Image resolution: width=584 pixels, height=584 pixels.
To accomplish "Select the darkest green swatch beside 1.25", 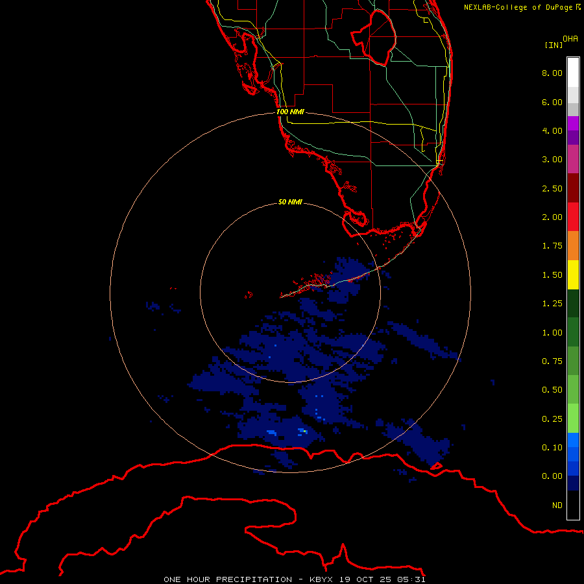I will pyautogui.click(x=573, y=303).
